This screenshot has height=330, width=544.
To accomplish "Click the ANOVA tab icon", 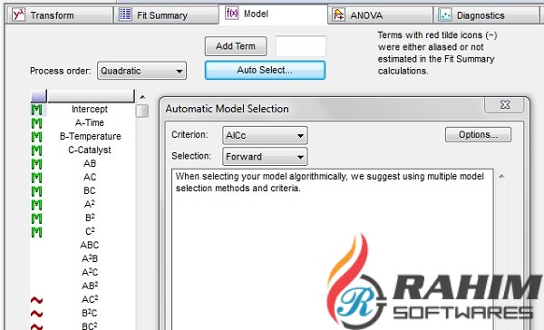I will pos(338,15).
